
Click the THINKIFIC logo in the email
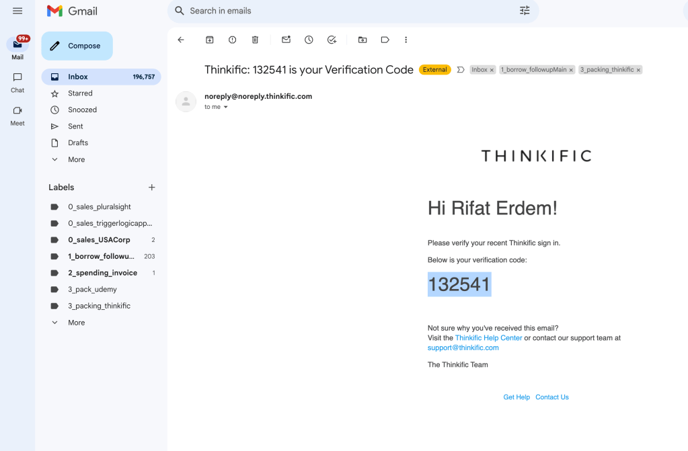pos(536,156)
